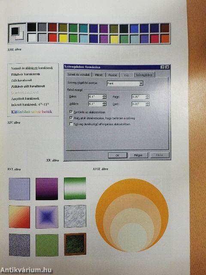Click the Fent margin value field
This screenshot has width=206, height=275.
139,97
